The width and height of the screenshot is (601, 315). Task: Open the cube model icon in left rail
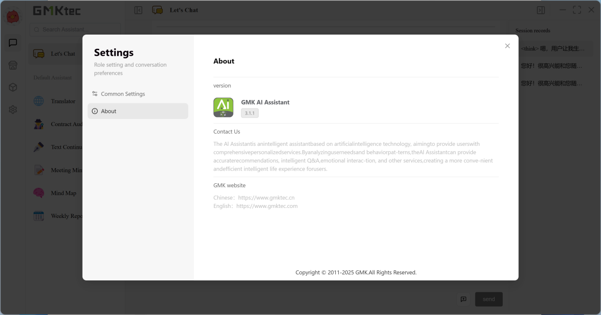(13, 87)
